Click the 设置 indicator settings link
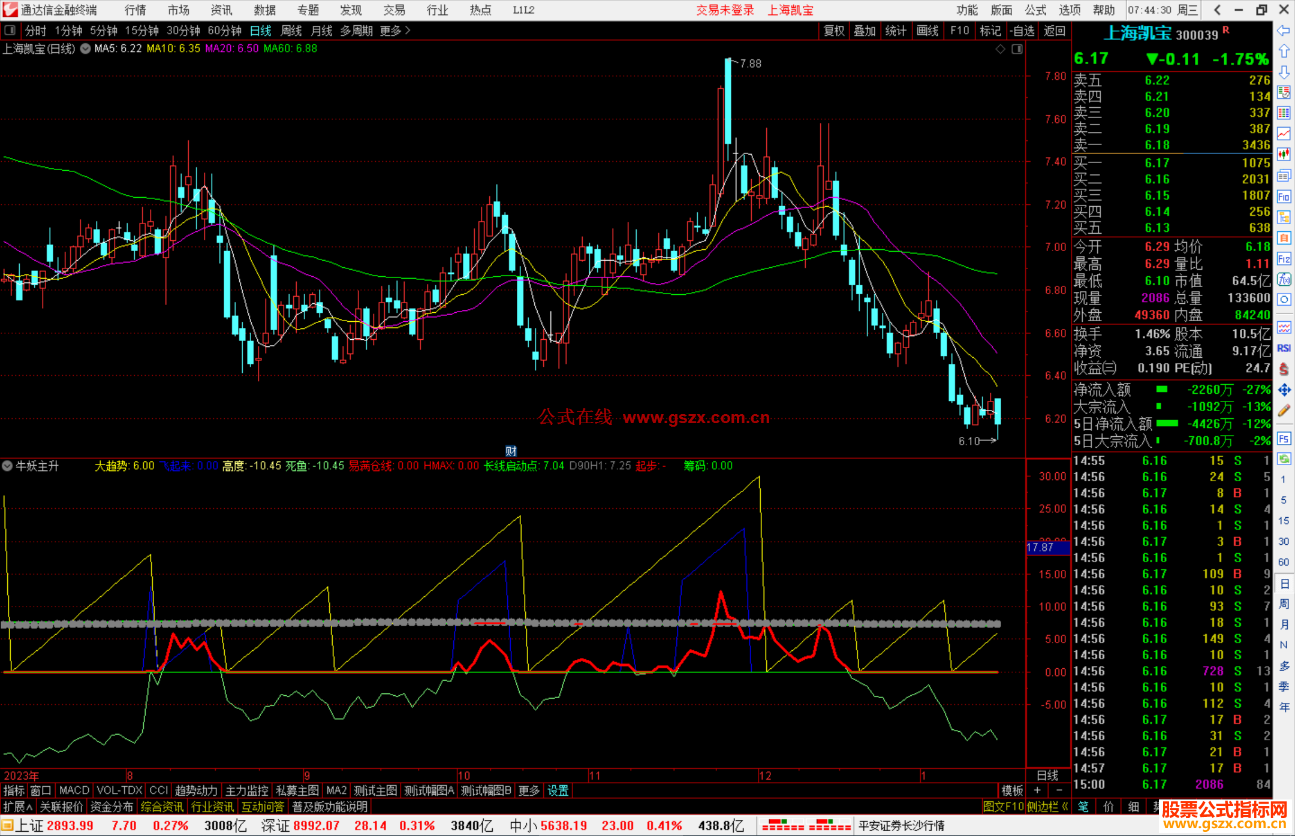Image resolution: width=1295 pixels, height=836 pixels. tap(558, 790)
